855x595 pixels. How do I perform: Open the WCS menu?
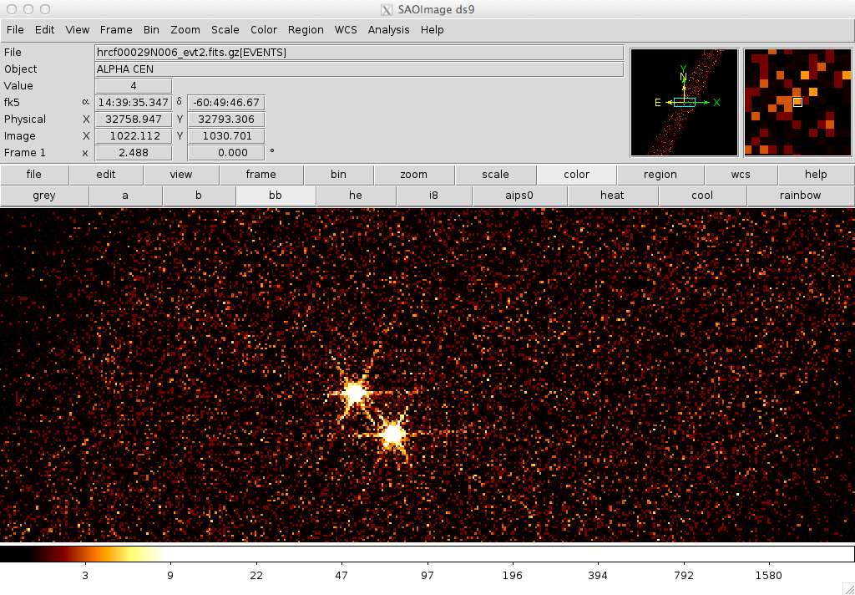tap(345, 29)
